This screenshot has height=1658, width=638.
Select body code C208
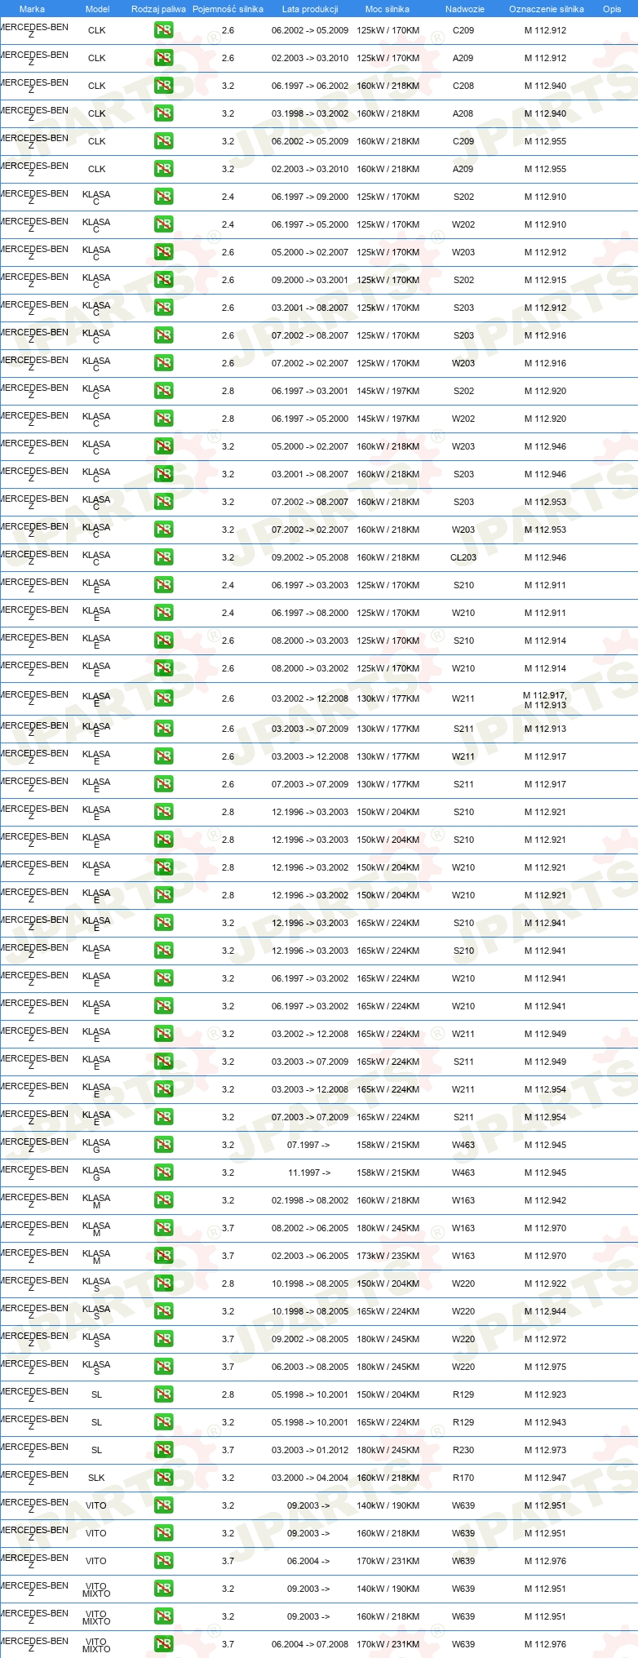(463, 86)
